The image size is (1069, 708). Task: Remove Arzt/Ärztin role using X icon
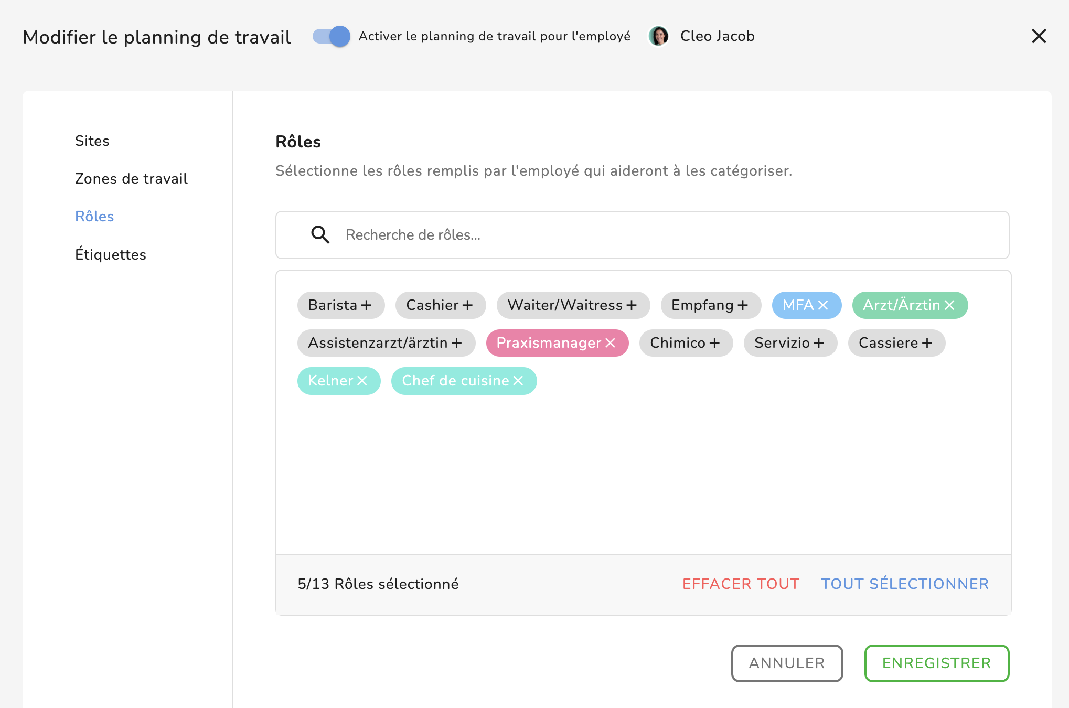pyautogui.click(x=949, y=305)
